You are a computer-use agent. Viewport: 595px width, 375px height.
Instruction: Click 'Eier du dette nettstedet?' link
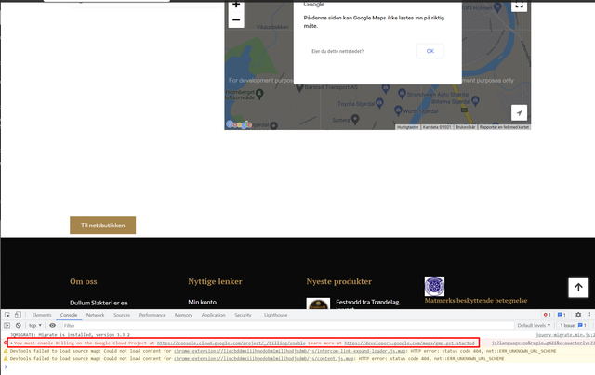click(x=337, y=51)
